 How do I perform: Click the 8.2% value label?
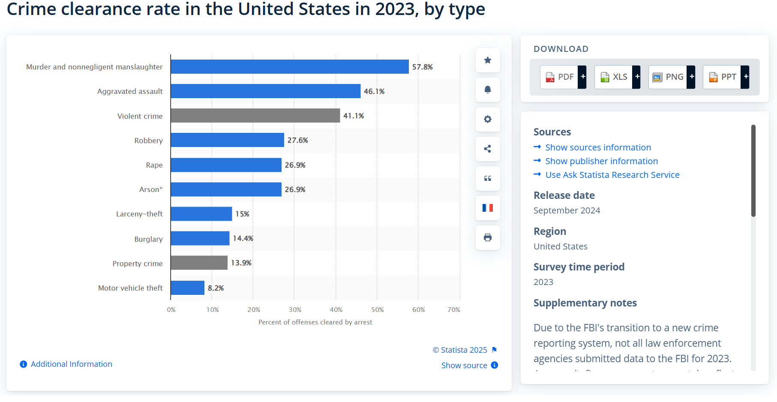[x=216, y=288]
